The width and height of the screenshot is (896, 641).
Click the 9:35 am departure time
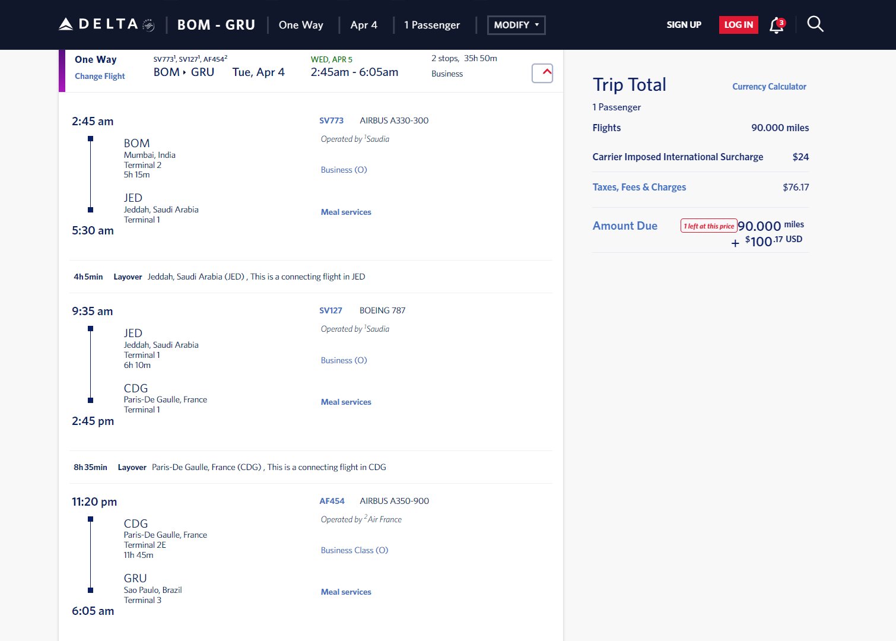click(92, 311)
